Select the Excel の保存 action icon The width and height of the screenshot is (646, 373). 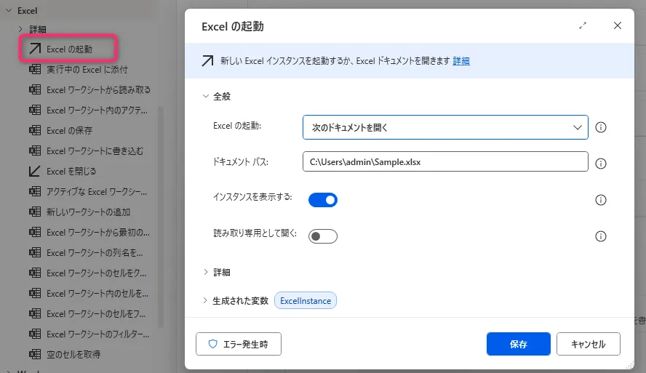(34, 131)
